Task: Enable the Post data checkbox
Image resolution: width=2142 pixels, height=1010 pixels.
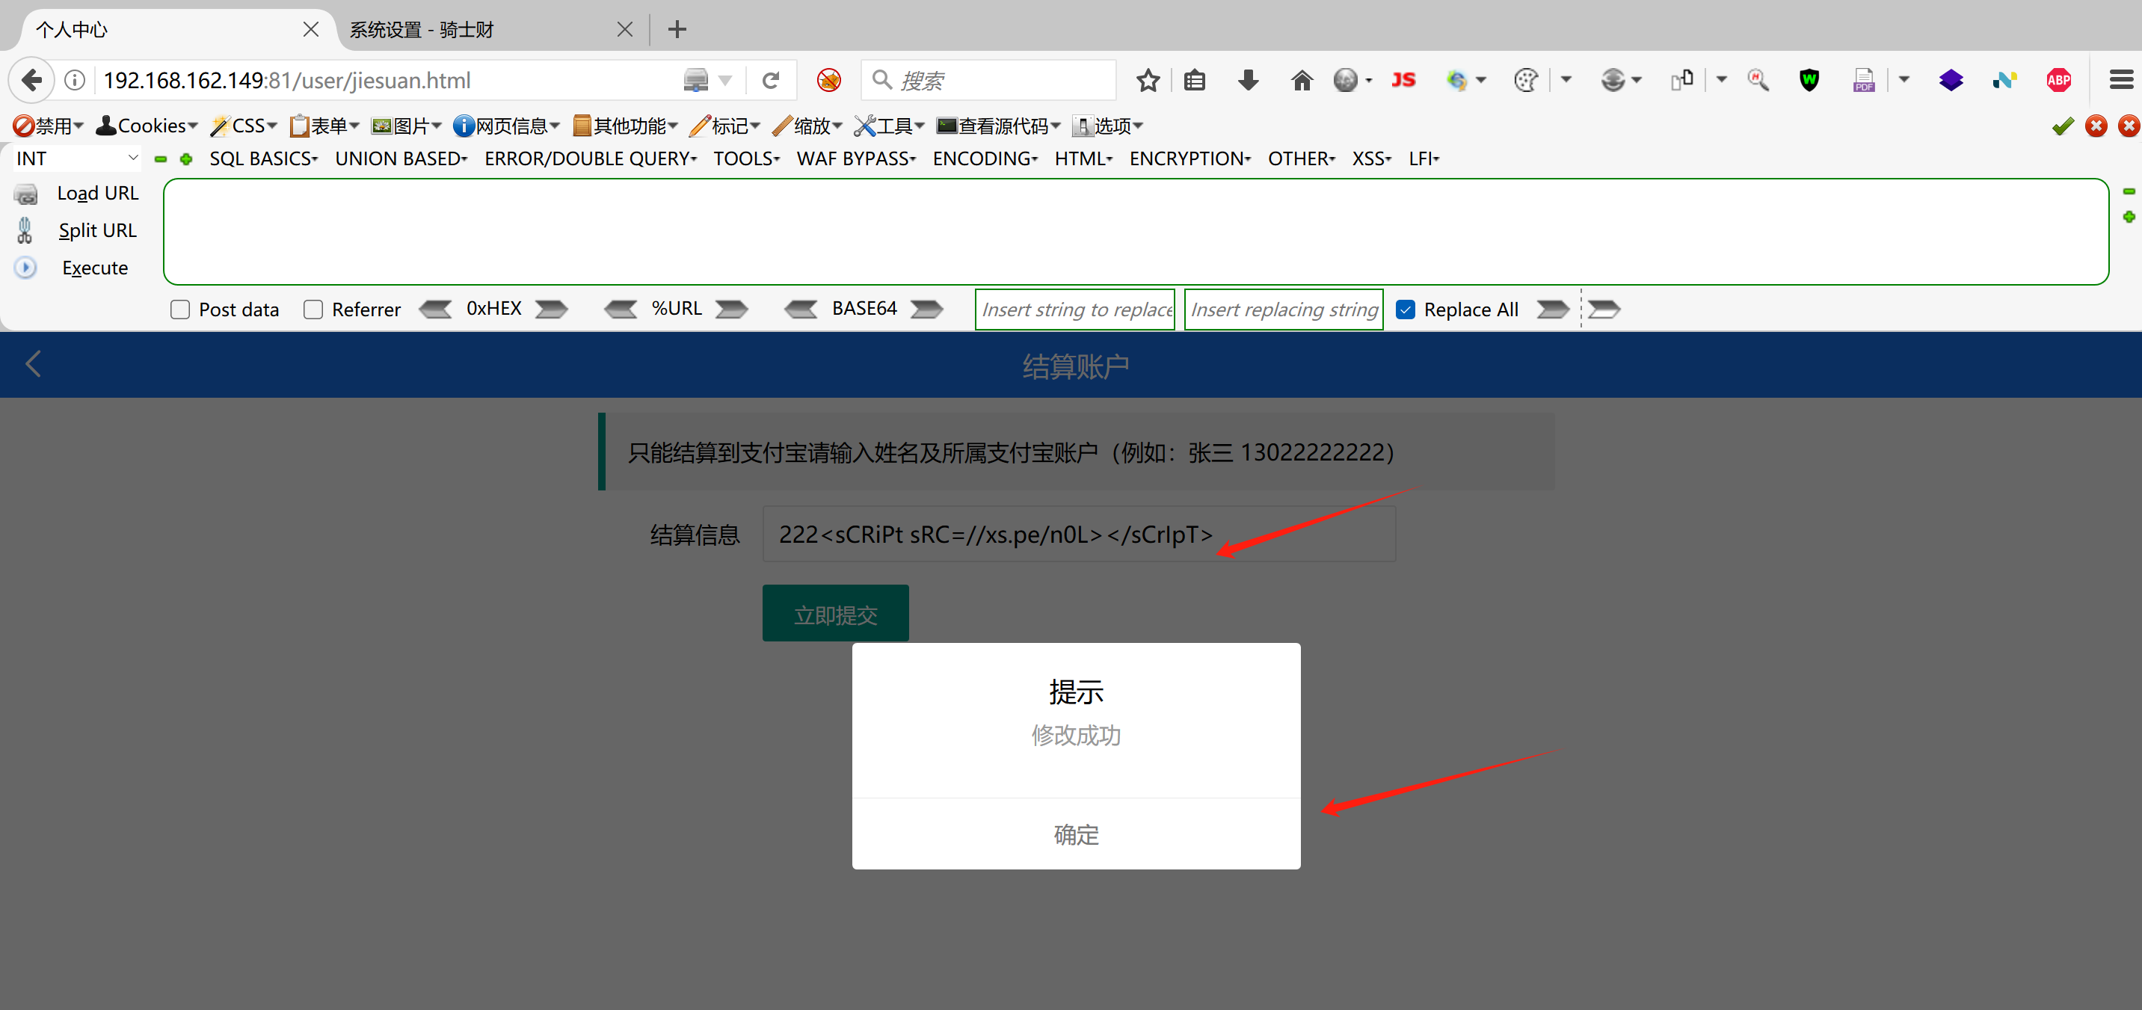Action: pyautogui.click(x=179, y=310)
